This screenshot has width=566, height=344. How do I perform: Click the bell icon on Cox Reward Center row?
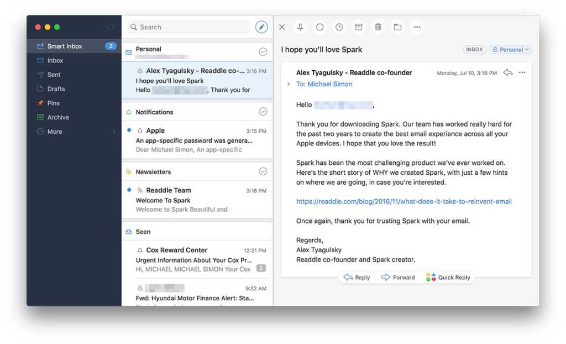click(x=140, y=250)
